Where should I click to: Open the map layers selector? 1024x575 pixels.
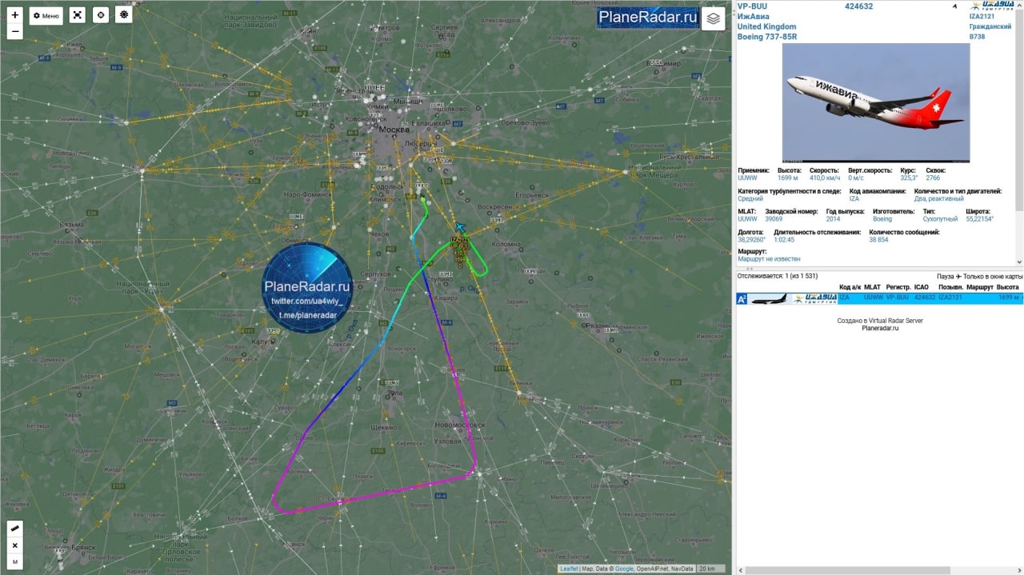pyautogui.click(x=713, y=18)
